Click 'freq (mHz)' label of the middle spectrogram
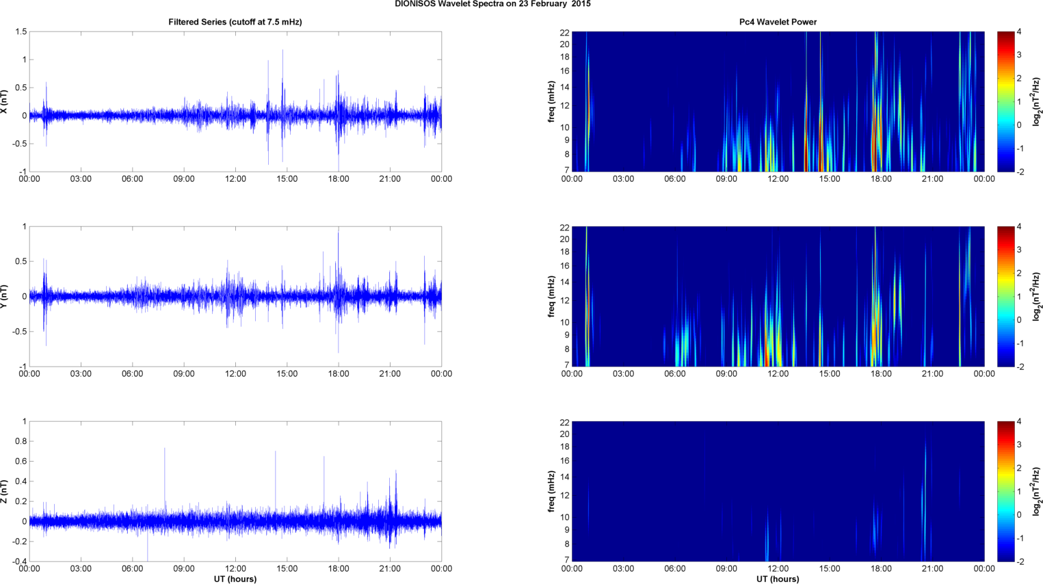Screen dimensions: 1043x584 551,296
